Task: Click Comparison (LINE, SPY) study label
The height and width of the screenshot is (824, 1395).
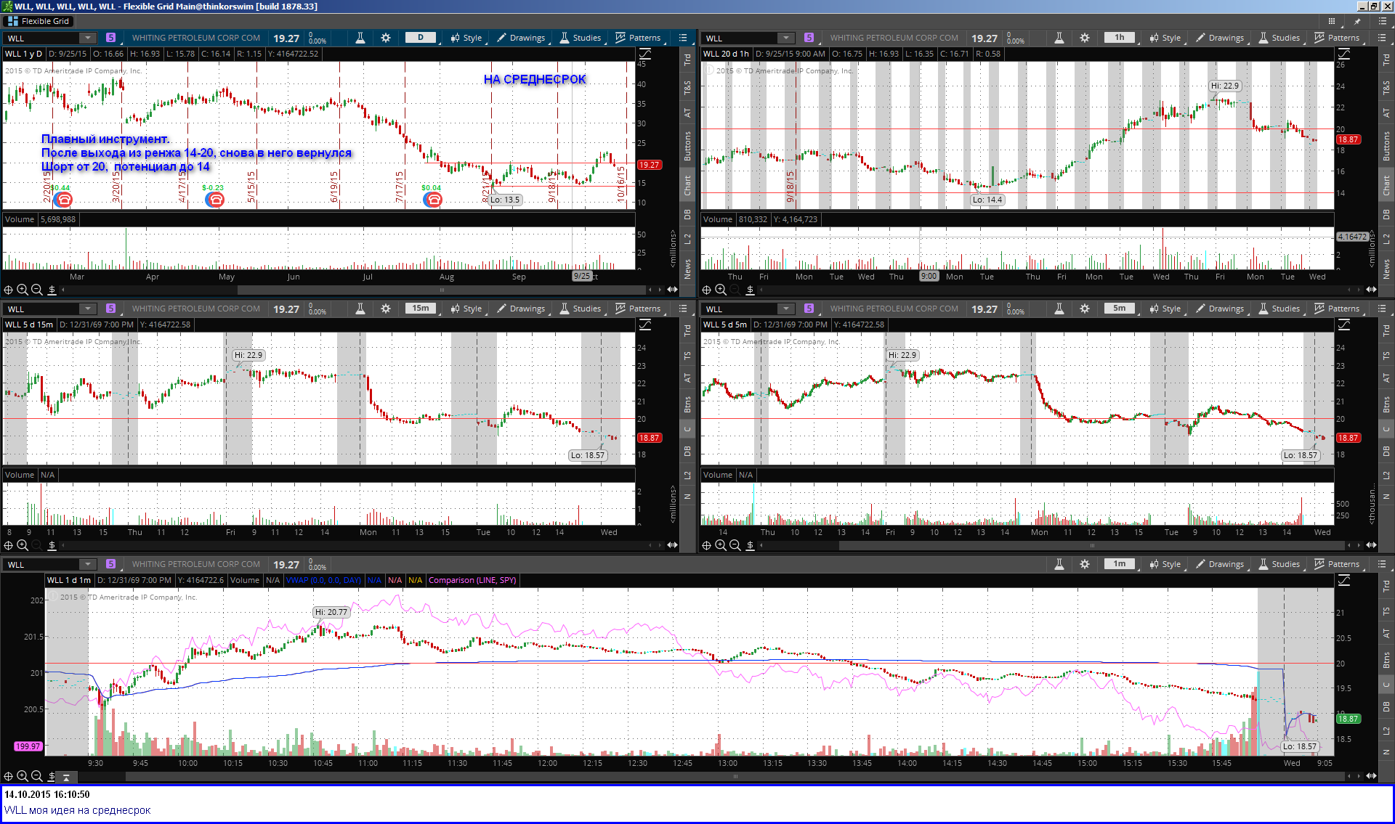Action: point(472,580)
